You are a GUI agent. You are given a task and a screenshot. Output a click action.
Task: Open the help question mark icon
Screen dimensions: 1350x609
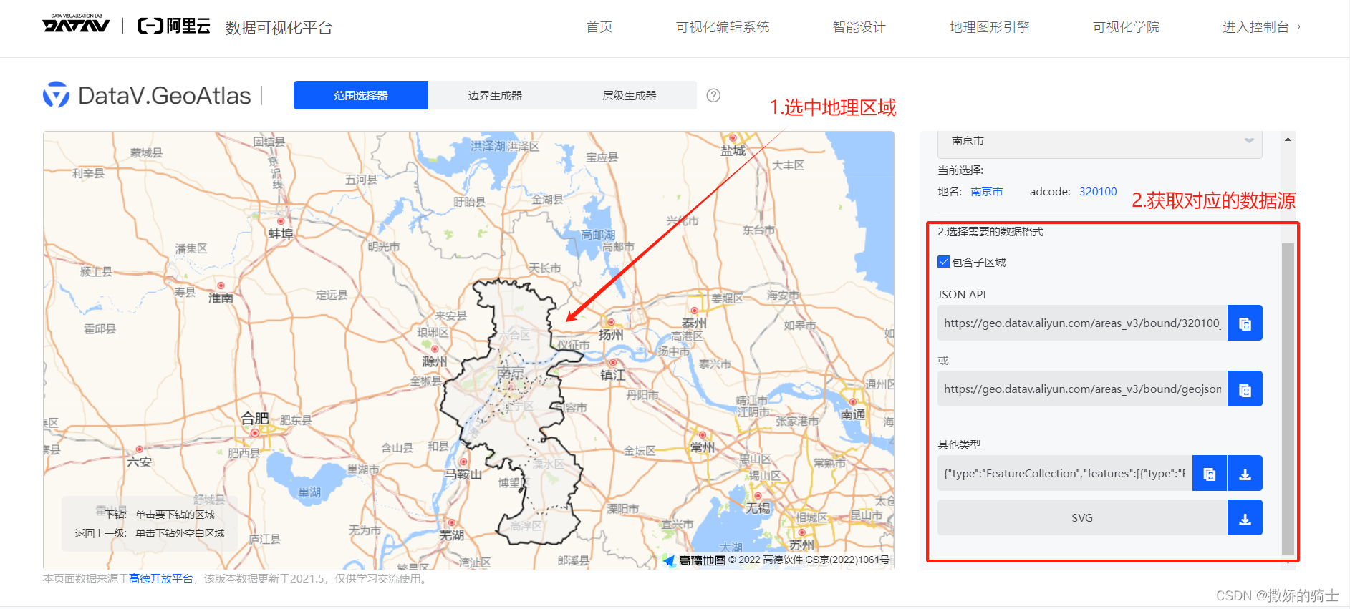pos(713,95)
